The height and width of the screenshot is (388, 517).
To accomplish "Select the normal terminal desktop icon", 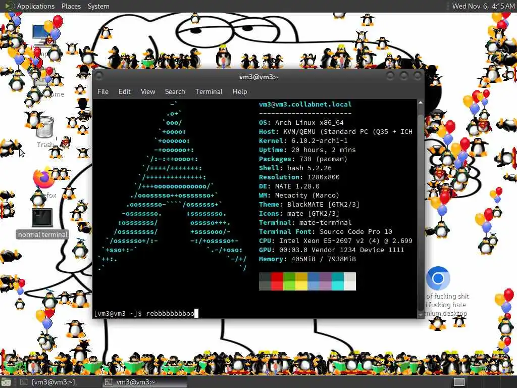I will pos(42,218).
